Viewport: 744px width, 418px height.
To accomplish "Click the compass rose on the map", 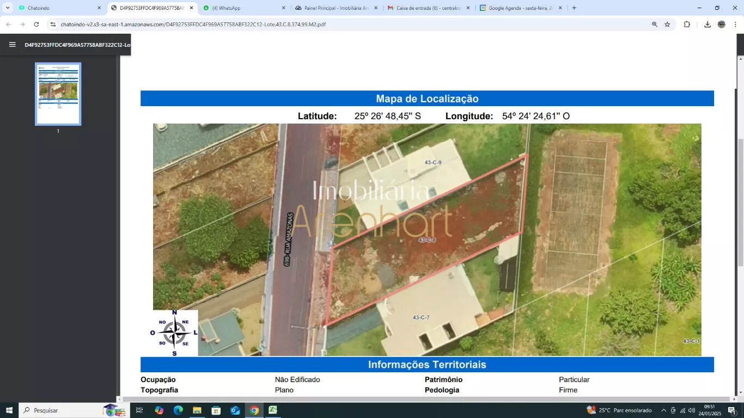I will (x=174, y=333).
